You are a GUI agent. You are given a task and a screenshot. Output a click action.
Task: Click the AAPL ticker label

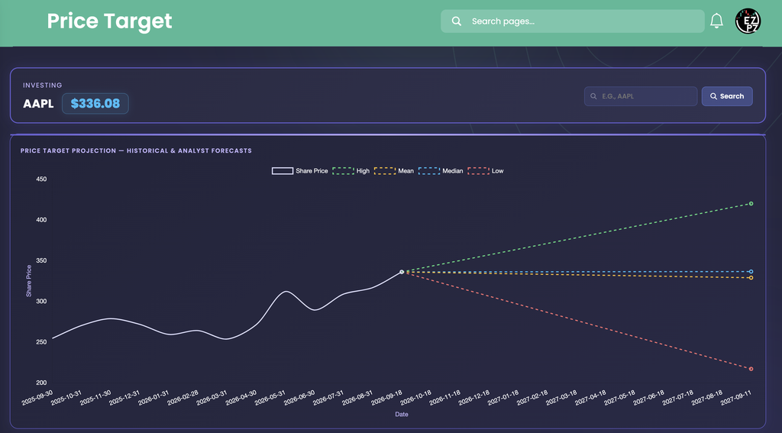click(x=38, y=104)
